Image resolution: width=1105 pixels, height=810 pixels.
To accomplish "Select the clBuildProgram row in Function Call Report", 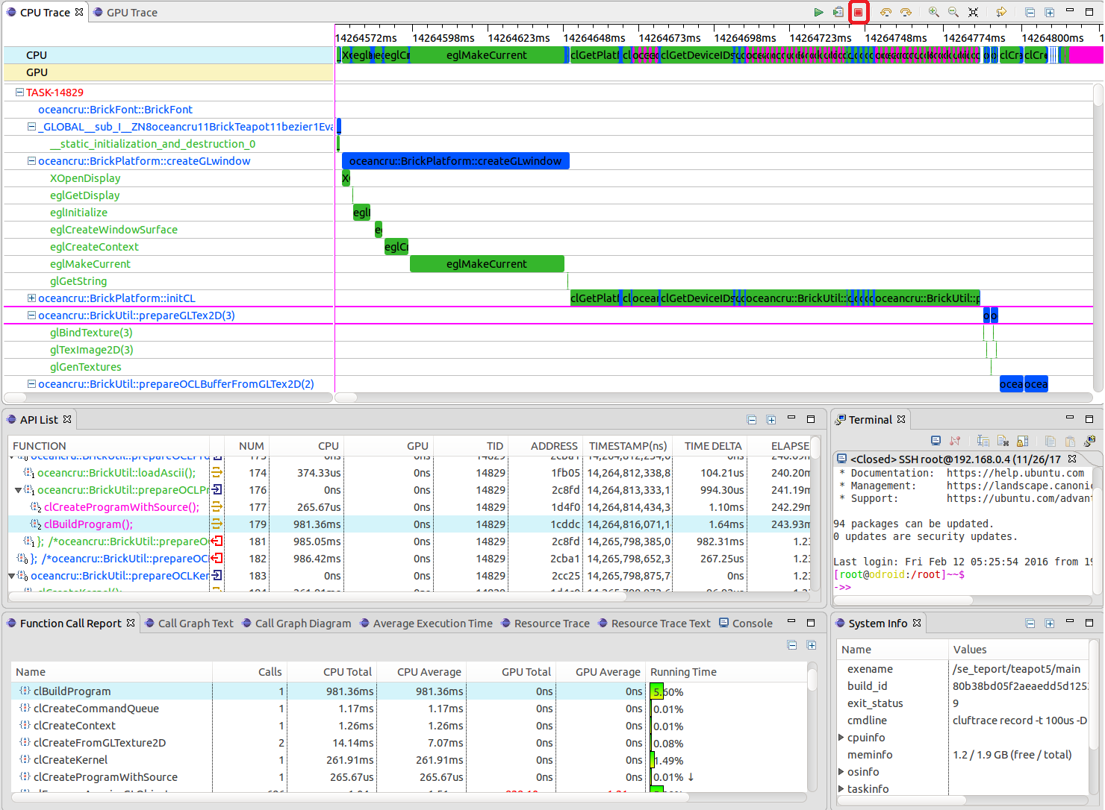I will click(x=72, y=691).
